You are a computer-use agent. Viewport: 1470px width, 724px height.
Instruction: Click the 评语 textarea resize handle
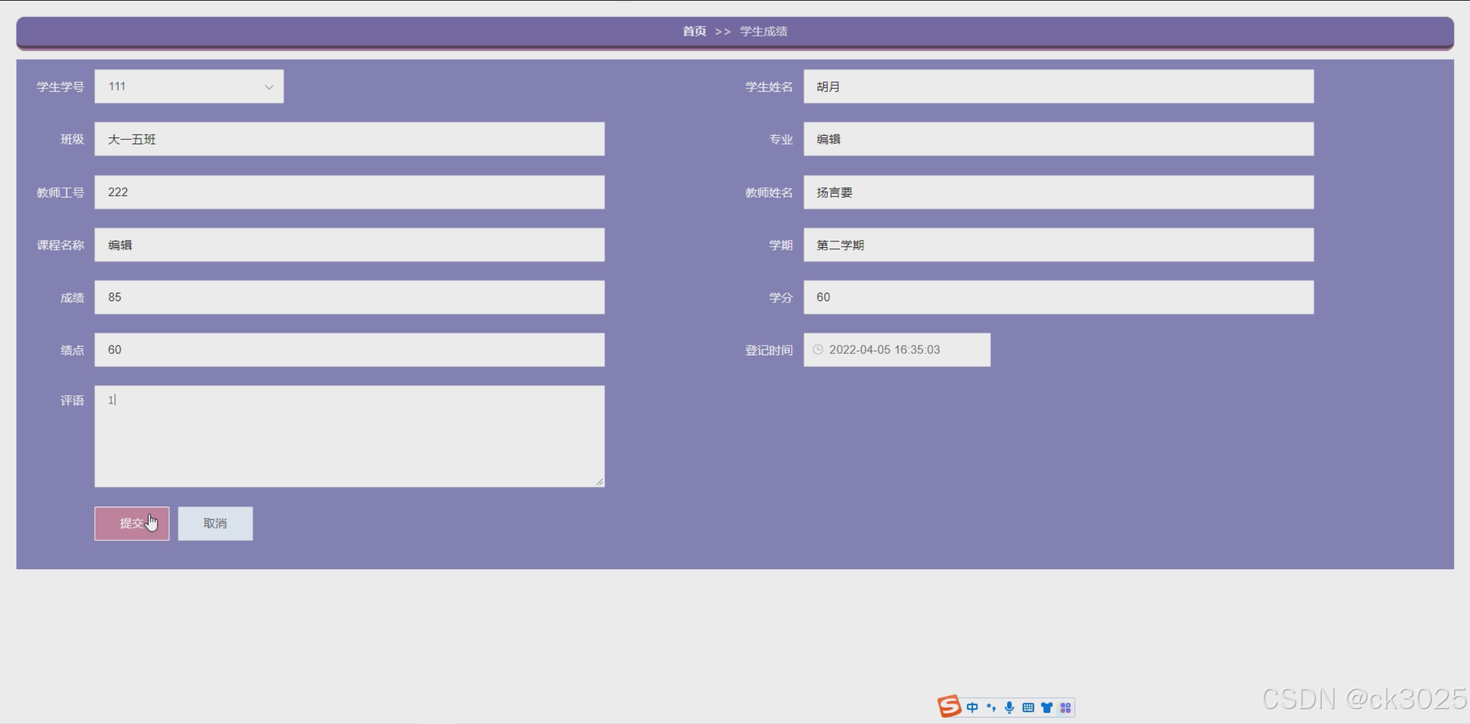tap(599, 481)
